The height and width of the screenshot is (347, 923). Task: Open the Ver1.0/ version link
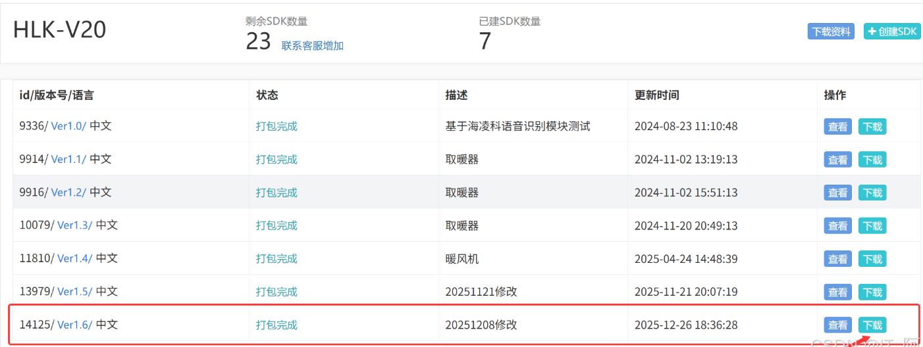[x=69, y=126]
